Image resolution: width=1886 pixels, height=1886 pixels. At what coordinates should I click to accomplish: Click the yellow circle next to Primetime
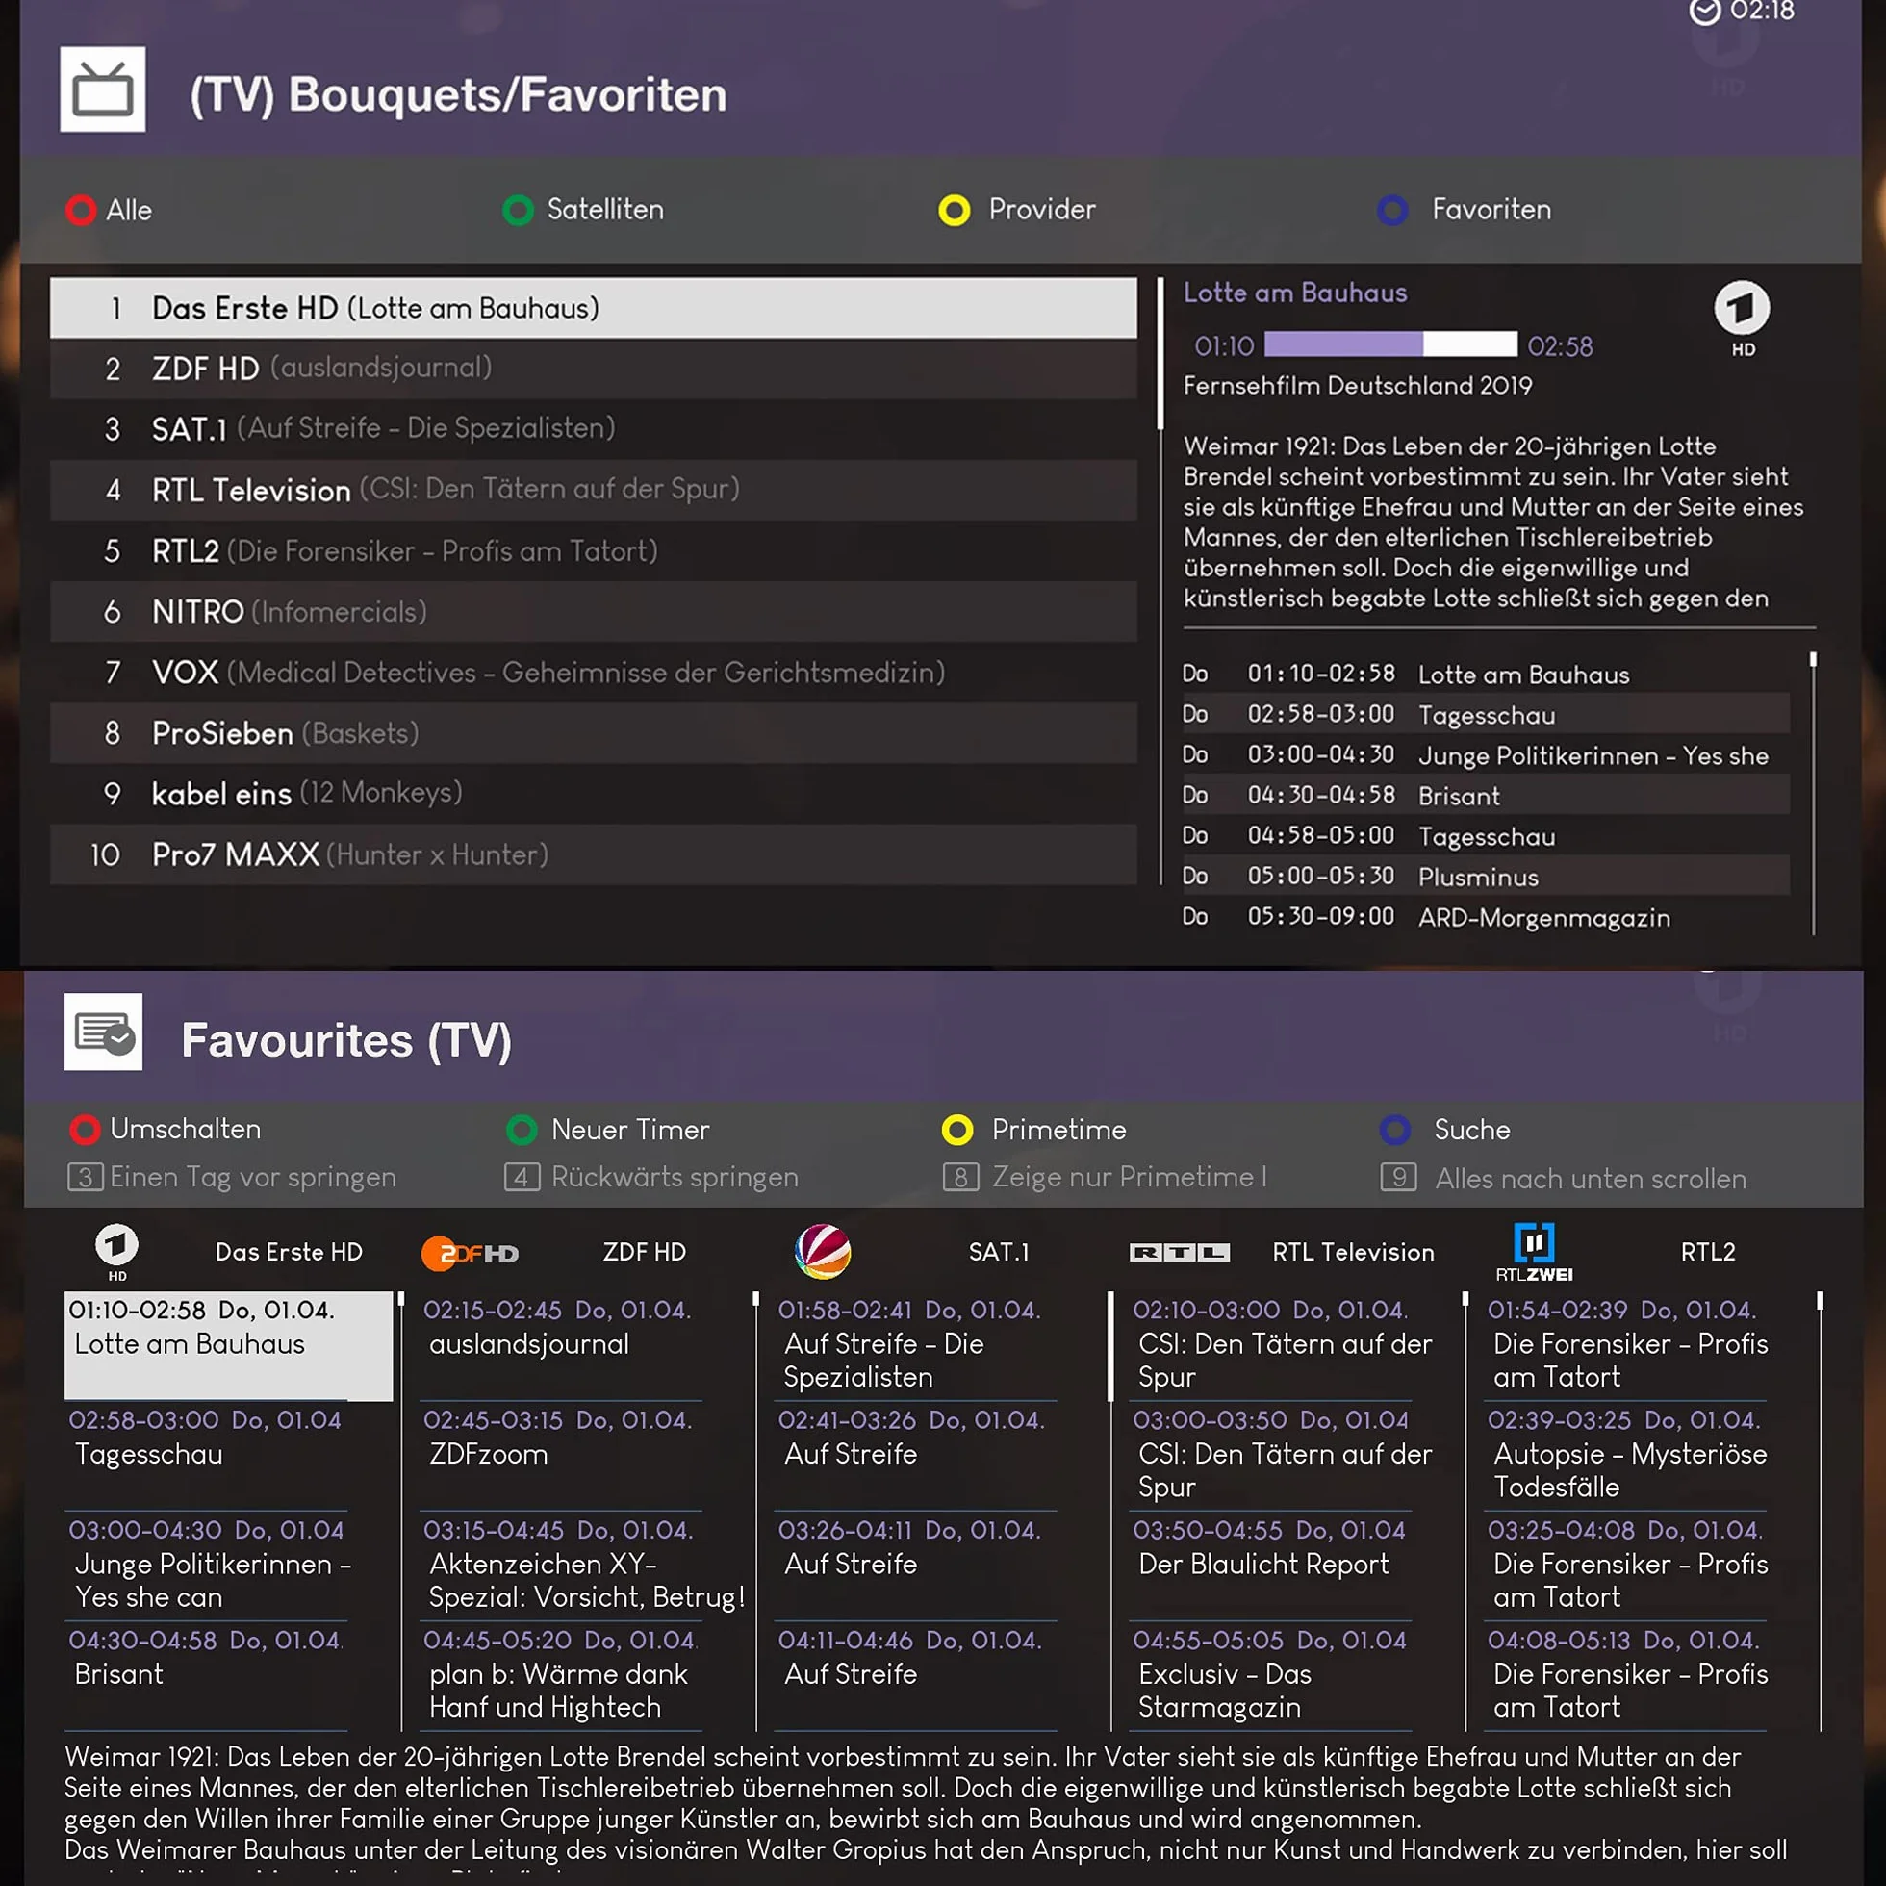click(956, 1130)
